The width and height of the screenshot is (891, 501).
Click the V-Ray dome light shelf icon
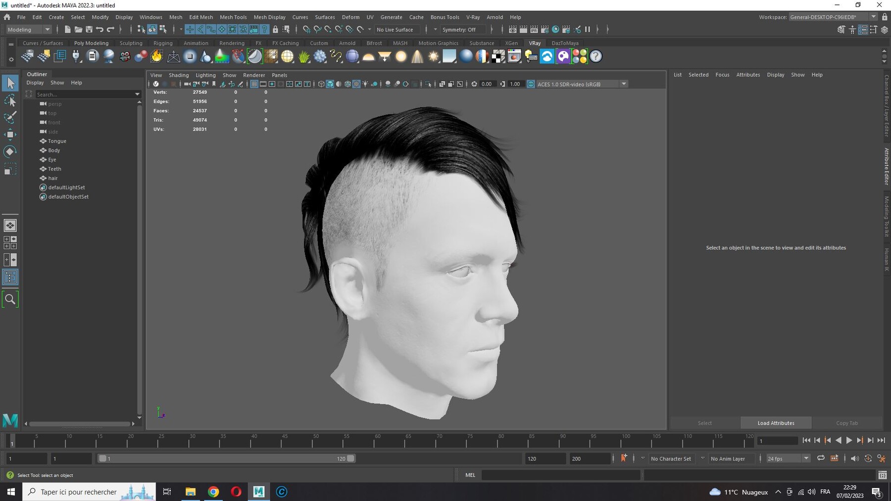[368, 56]
